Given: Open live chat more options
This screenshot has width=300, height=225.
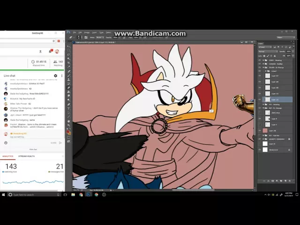Looking at the screenshot, I should (x=62, y=76).
